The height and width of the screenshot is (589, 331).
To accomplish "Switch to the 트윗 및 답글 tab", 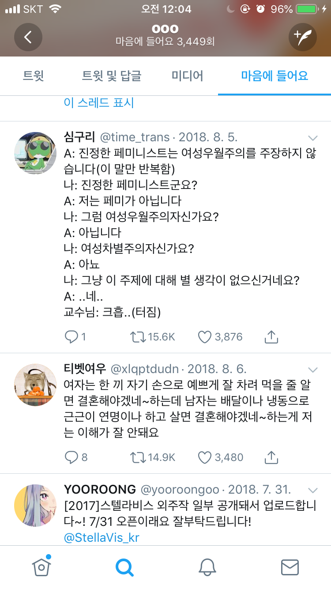I will coord(112,76).
